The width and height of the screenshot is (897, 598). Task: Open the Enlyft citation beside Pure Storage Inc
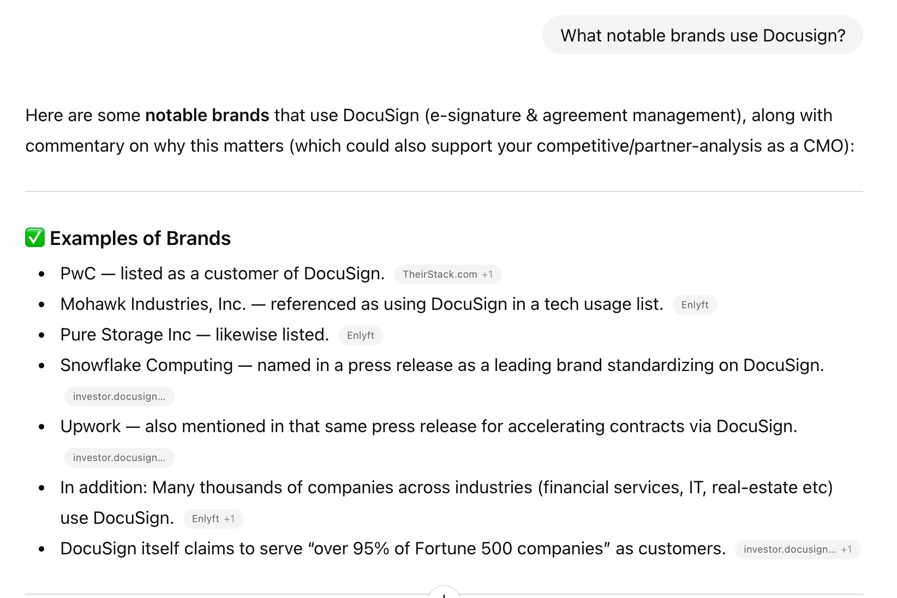[x=361, y=336]
